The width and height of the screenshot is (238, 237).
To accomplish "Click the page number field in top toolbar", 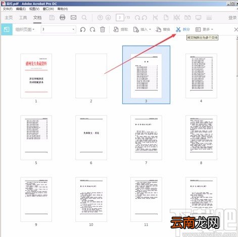I will click(x=120, y=18).
